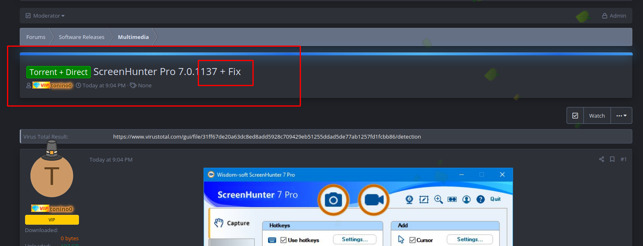Click Quit in the ScreenHunter window
Image resolution: width=643 pixels, height=246 pixels.
[x=495, y=199]
